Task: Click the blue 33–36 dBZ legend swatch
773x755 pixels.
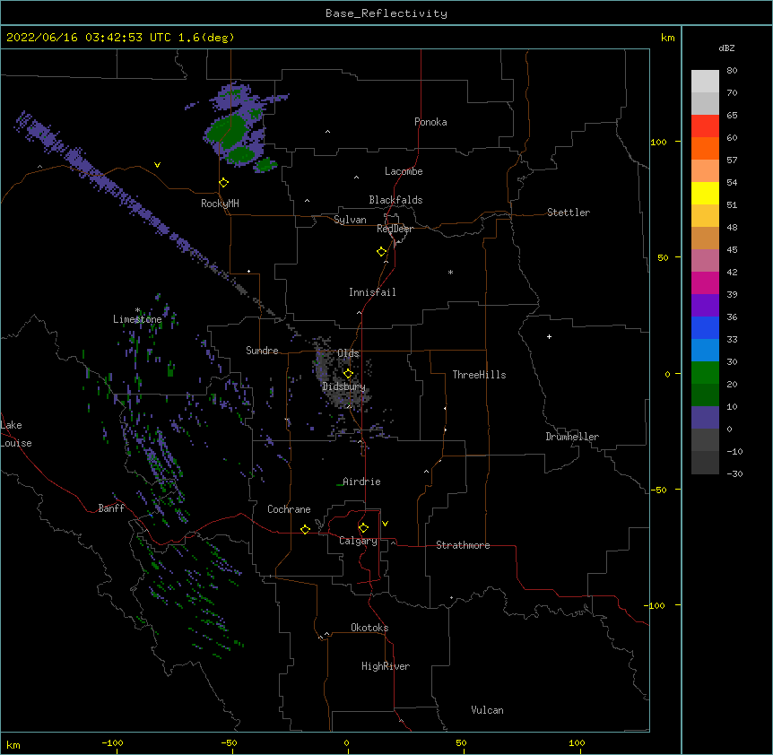Action: [x=705, y=327]
